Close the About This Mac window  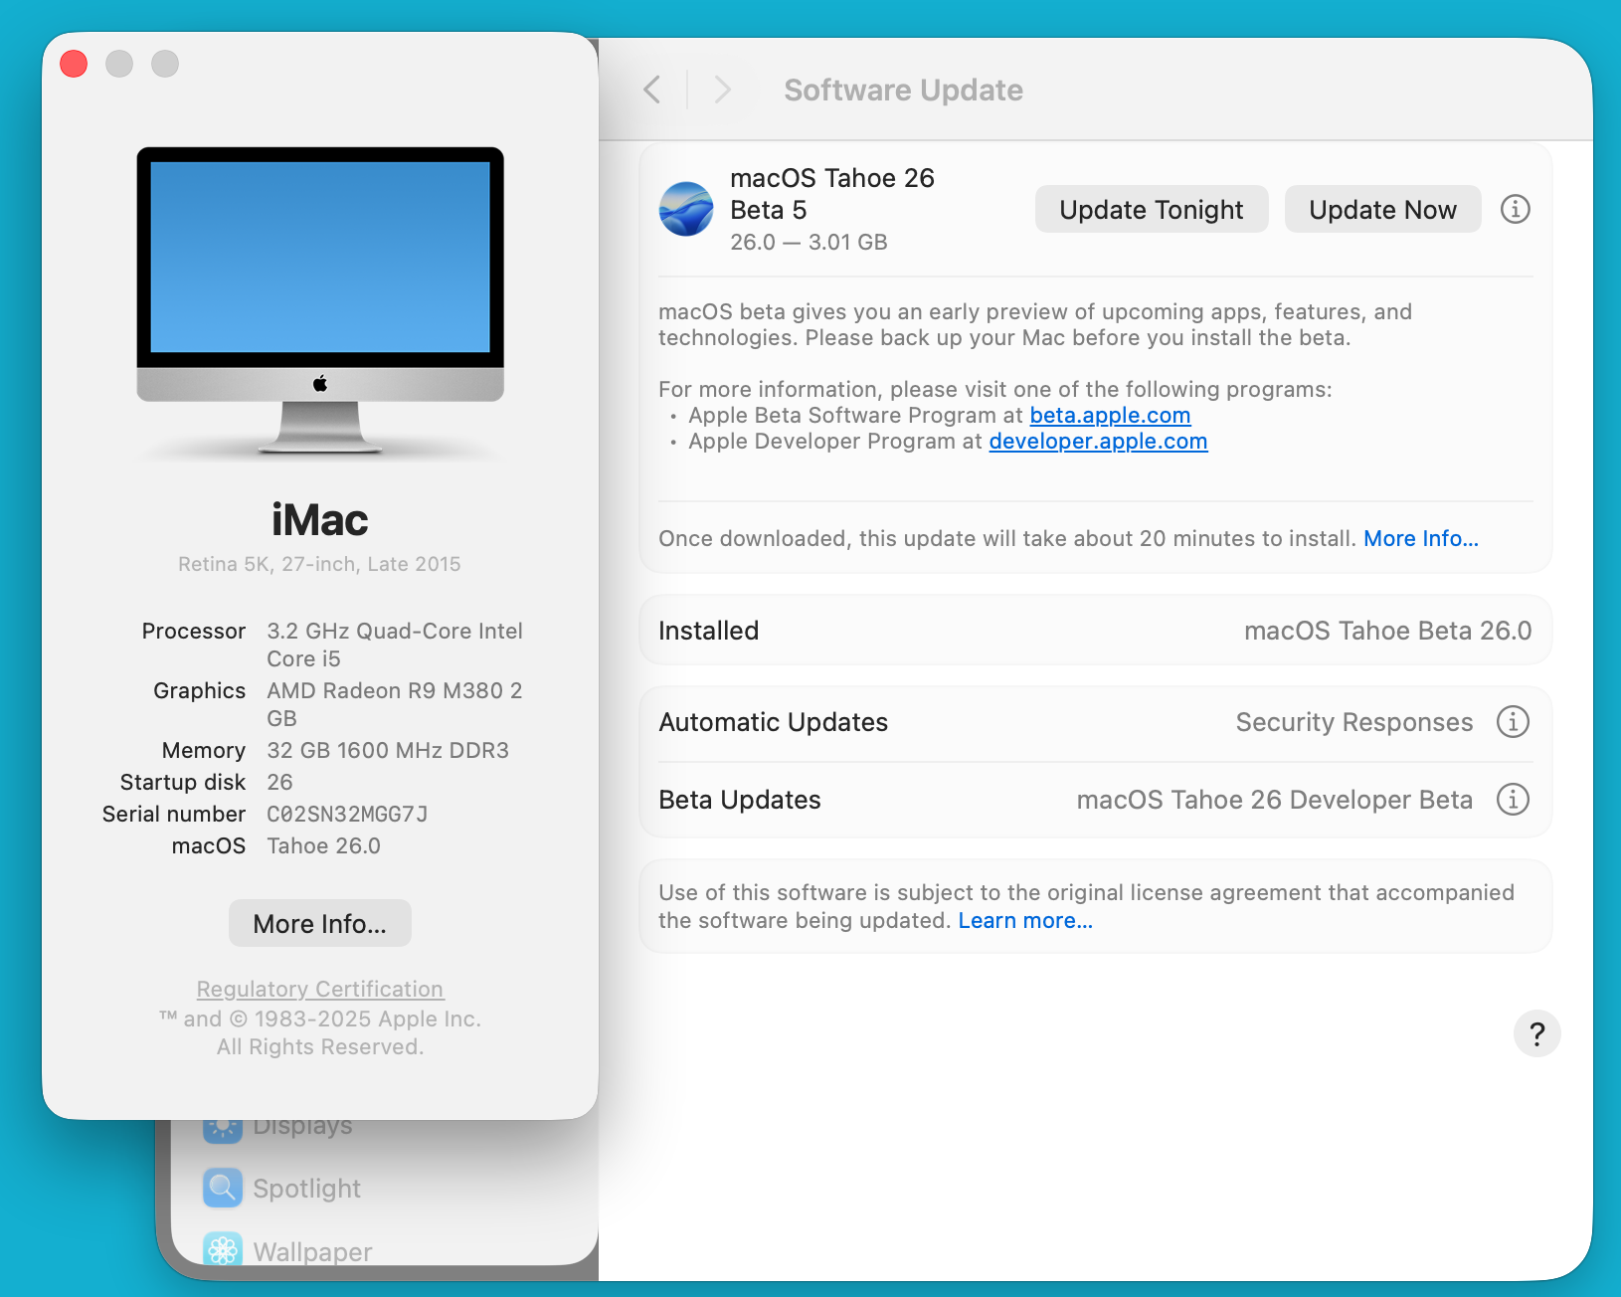tap(74, 64)
